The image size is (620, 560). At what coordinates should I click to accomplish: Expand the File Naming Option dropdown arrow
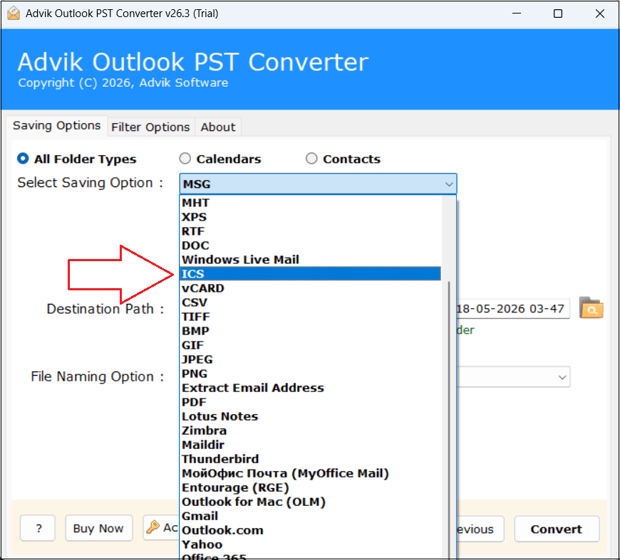click(562, 377)
